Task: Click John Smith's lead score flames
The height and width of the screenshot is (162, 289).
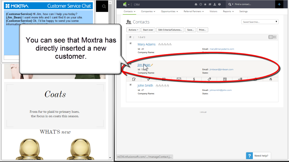Action: click(162, 86)
